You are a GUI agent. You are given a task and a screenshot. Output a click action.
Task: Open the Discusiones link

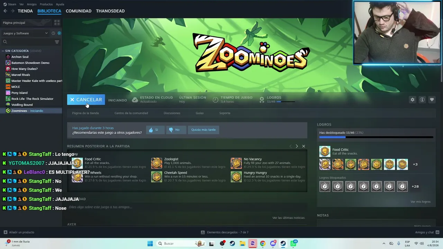point(172,113)
